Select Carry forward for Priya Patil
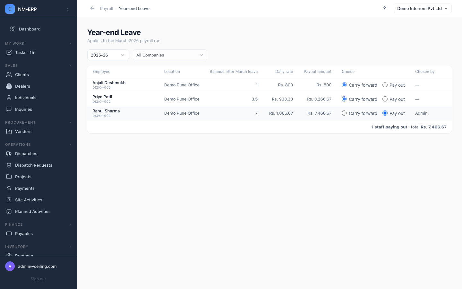This screenshot has height=289, width=462. (x=344, y=99)
